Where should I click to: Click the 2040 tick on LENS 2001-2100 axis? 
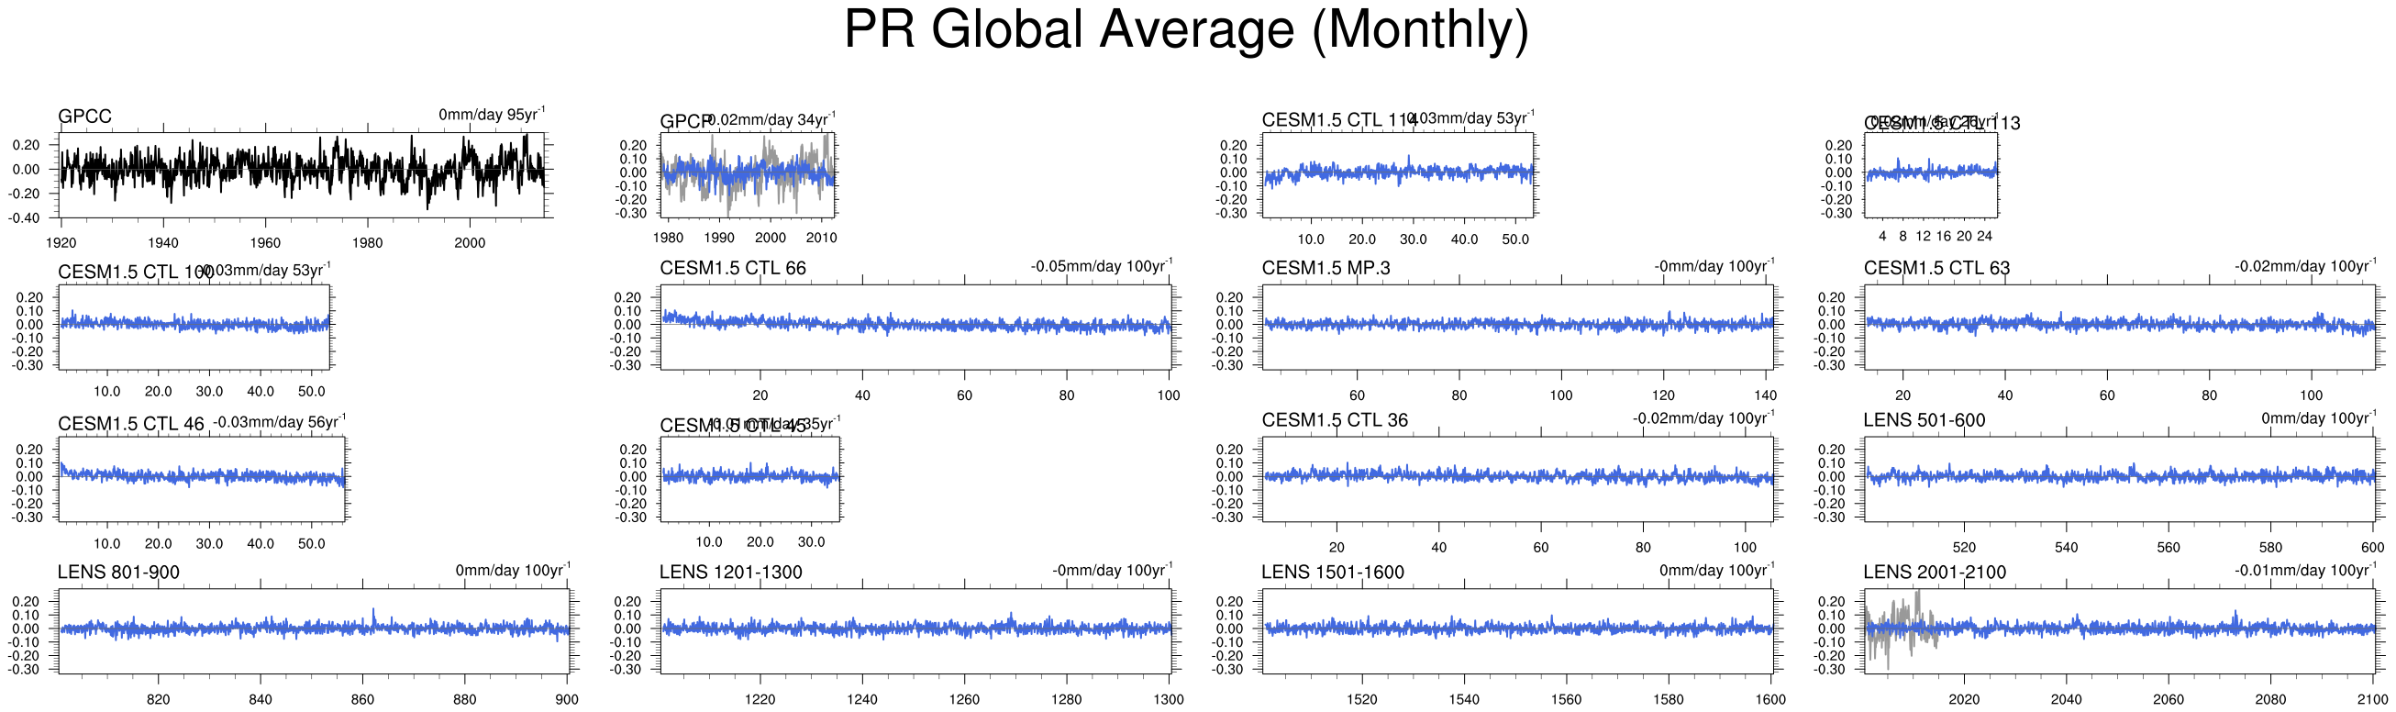2066,699
